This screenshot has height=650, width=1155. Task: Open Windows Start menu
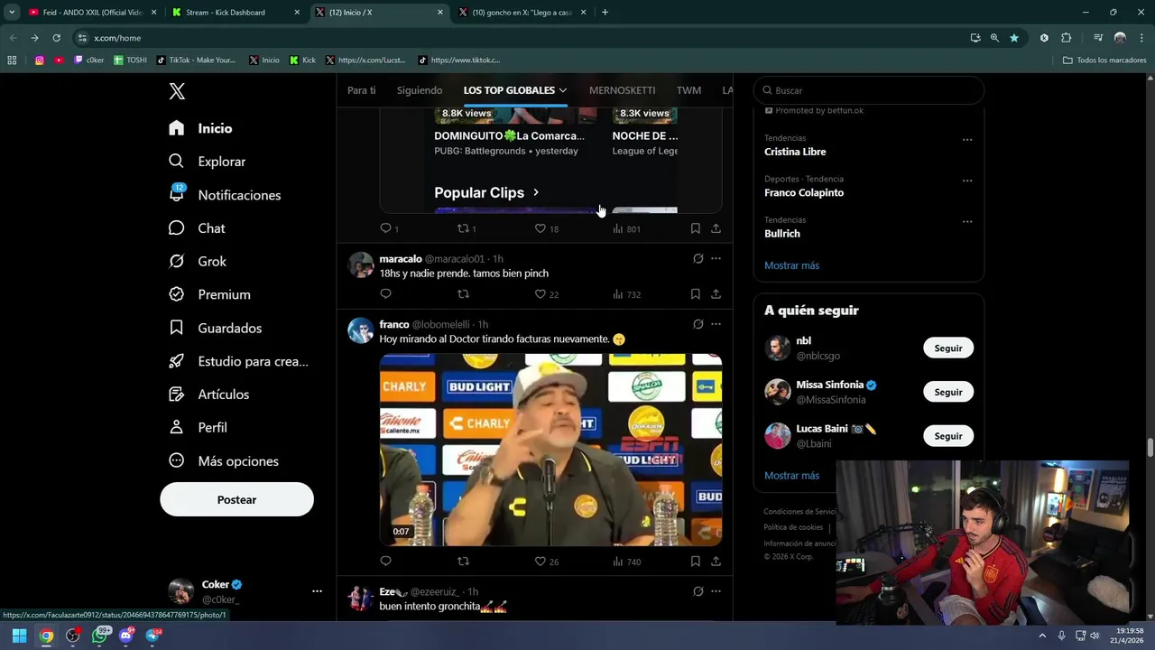19,636
